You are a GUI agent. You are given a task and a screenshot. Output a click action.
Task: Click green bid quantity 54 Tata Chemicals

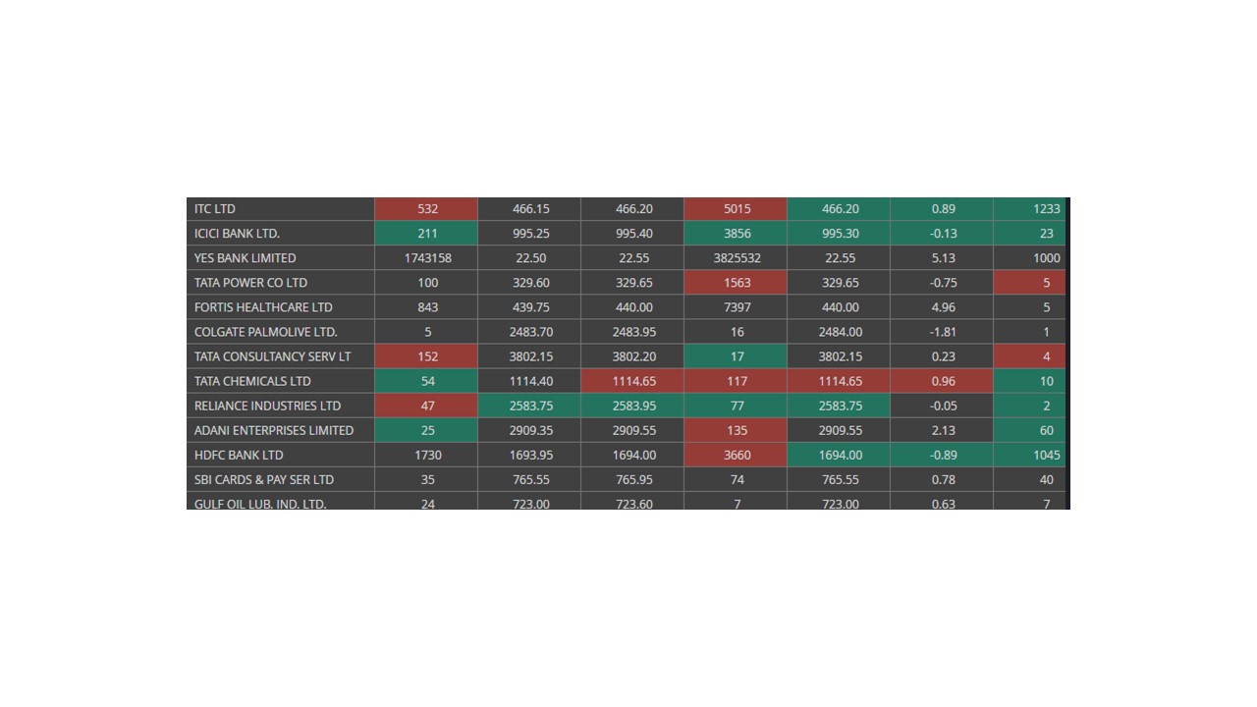click(x=426, y=381)
